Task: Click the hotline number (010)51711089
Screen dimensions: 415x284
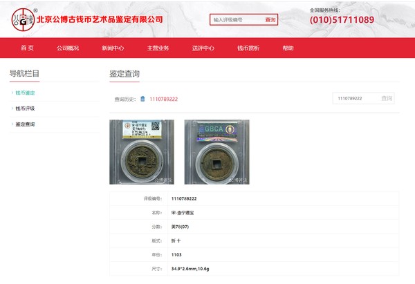Action: tap(342, 20)
